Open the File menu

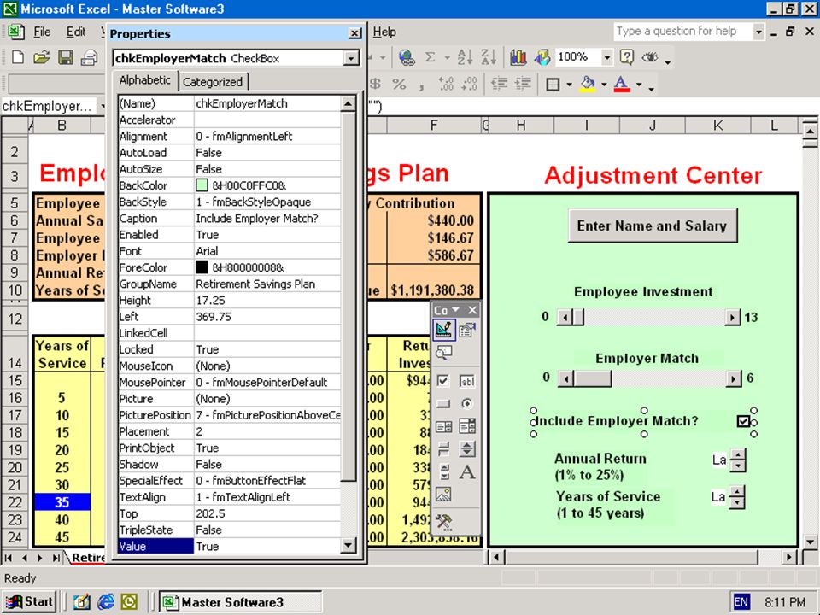42,32
